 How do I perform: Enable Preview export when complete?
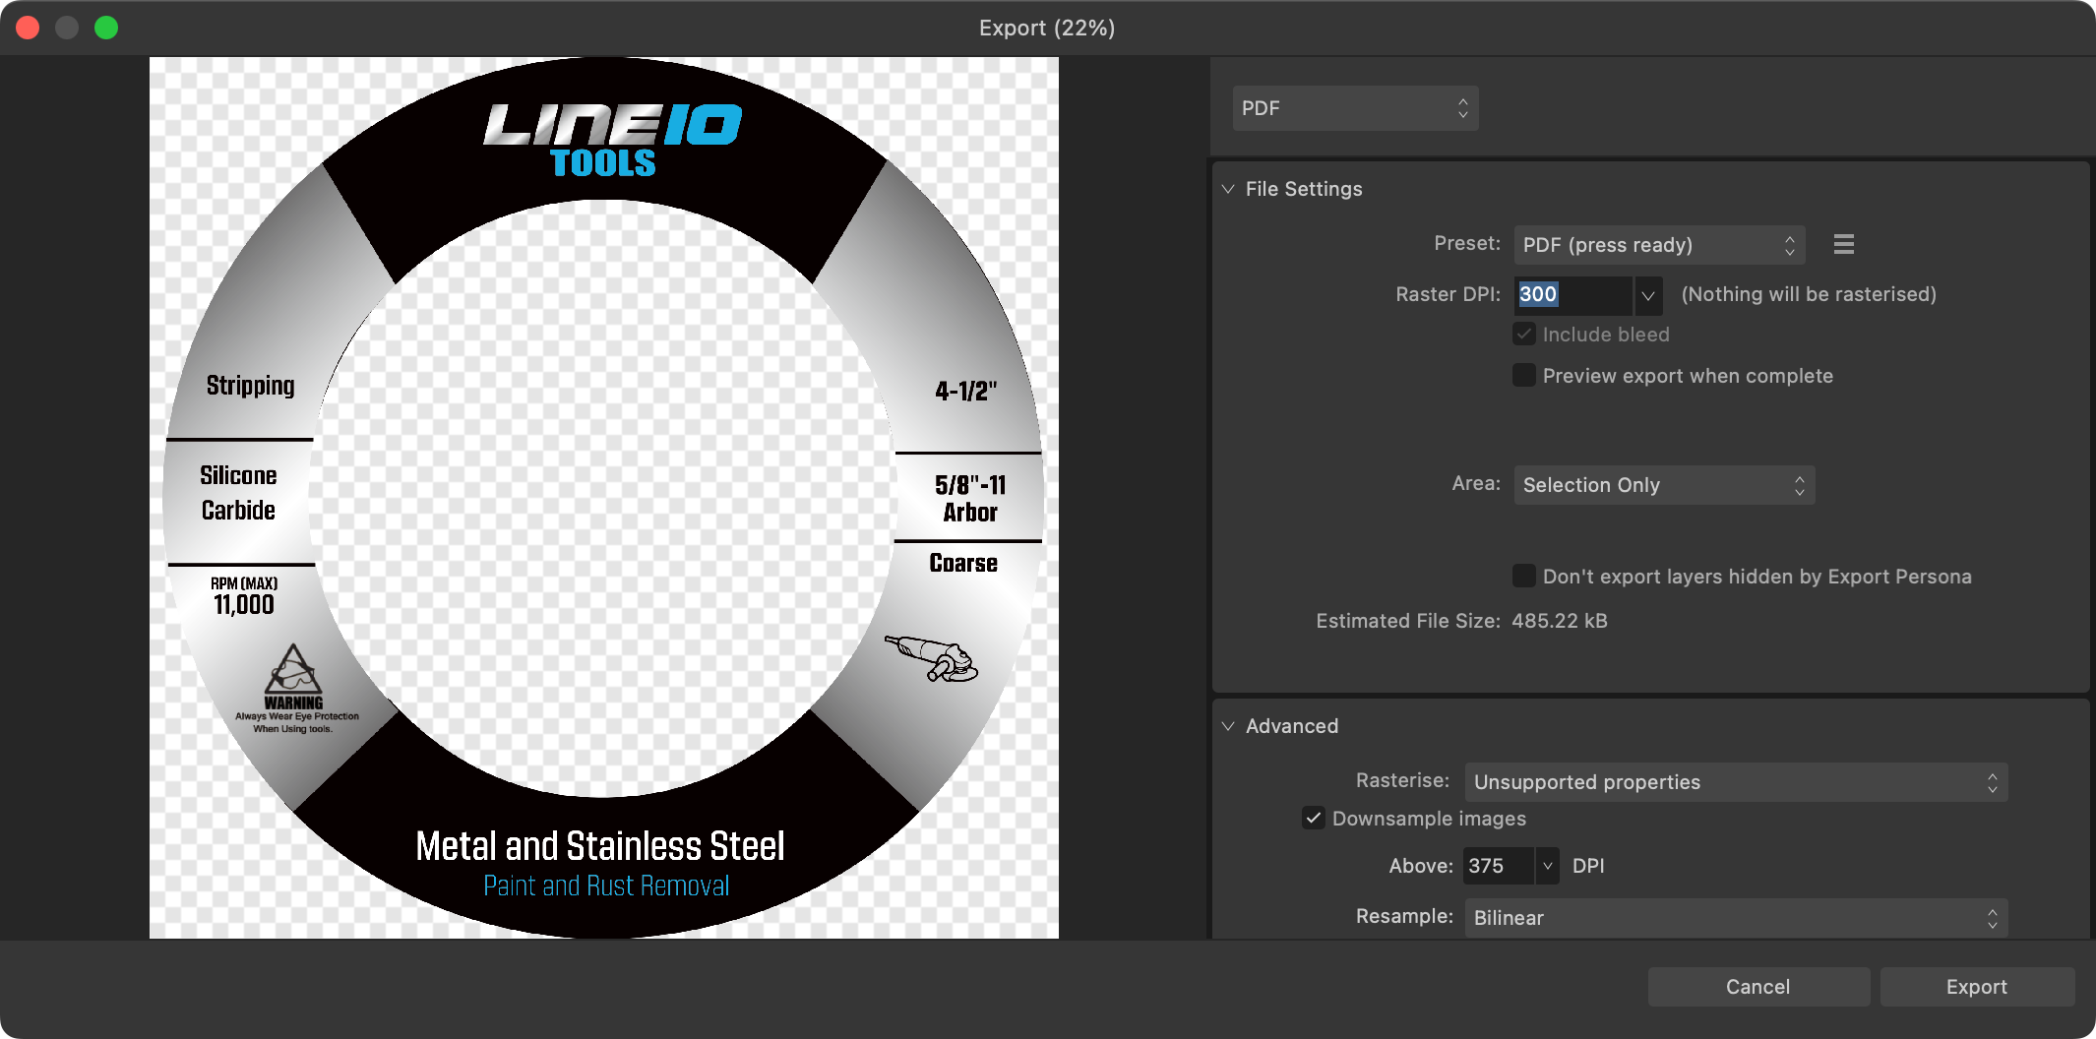click(1524, 376)
